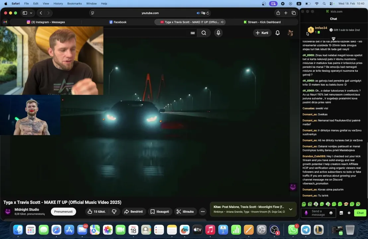The image size is (368, 239).
Task: Switch to the Facebook tab
Action: [118, 22]
